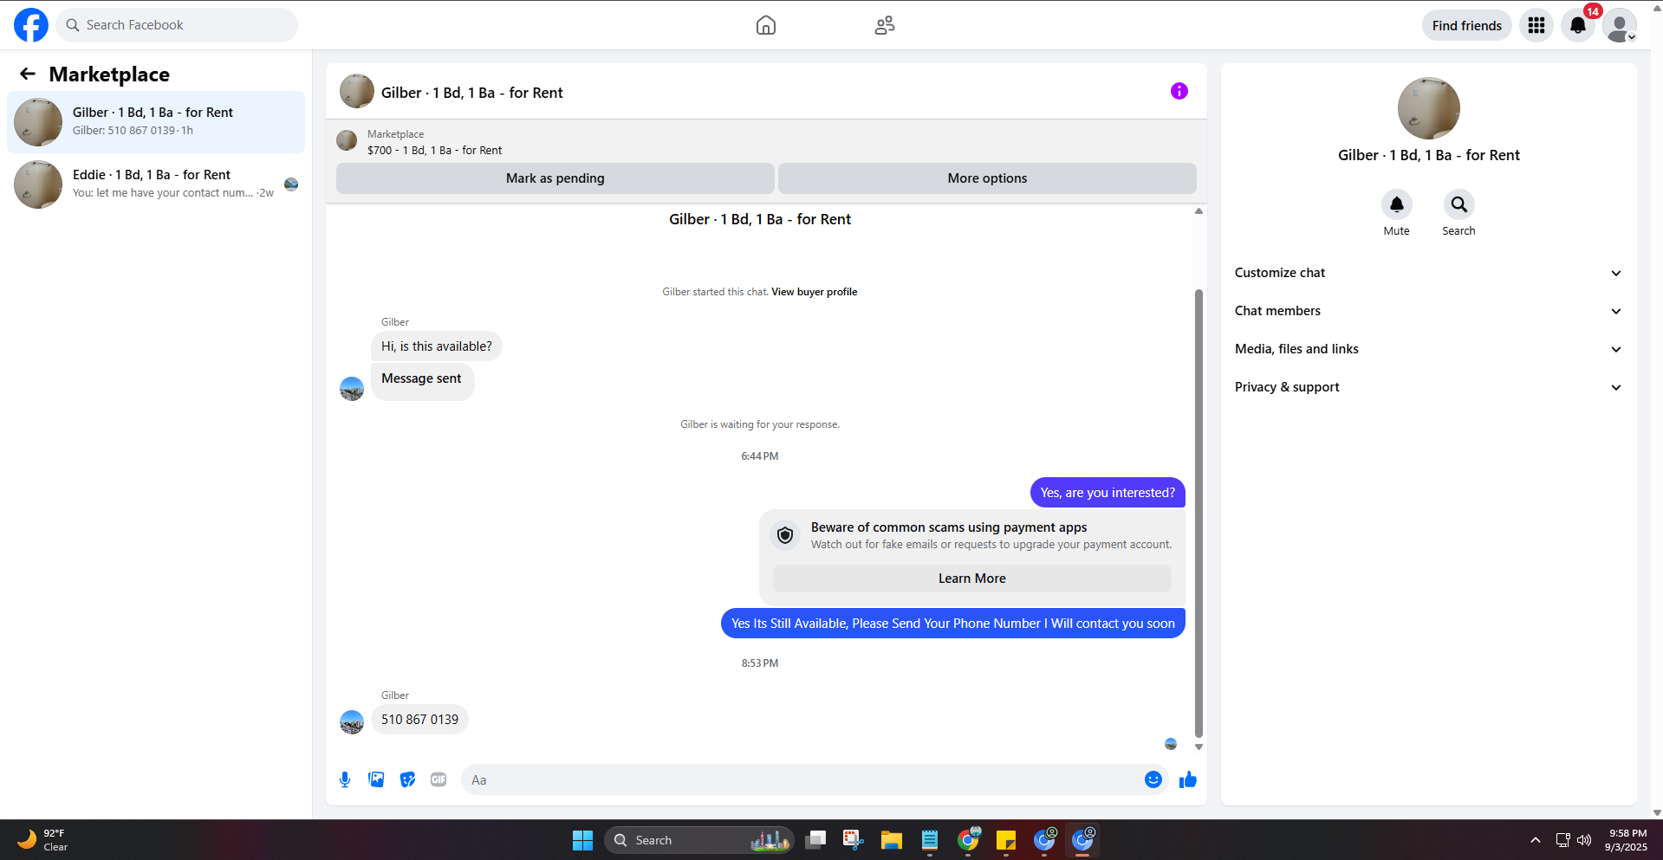Viewport: 1663px width, 860px height.
Task: Open File Explorer from the taskbar
Action: pos(892,840)
